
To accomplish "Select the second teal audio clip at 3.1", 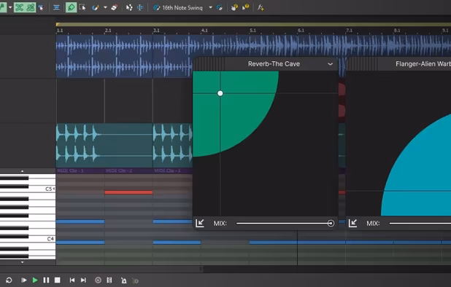I will [x=172, y=145].
